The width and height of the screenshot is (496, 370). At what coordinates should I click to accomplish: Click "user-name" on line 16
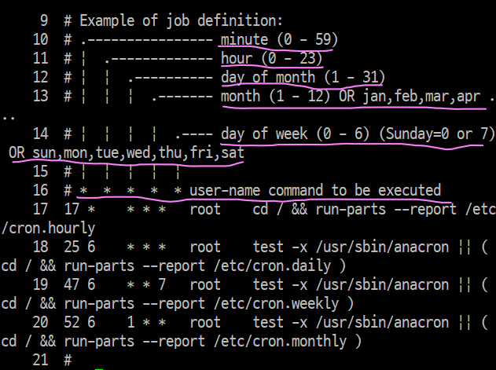[x=225, y=191]
